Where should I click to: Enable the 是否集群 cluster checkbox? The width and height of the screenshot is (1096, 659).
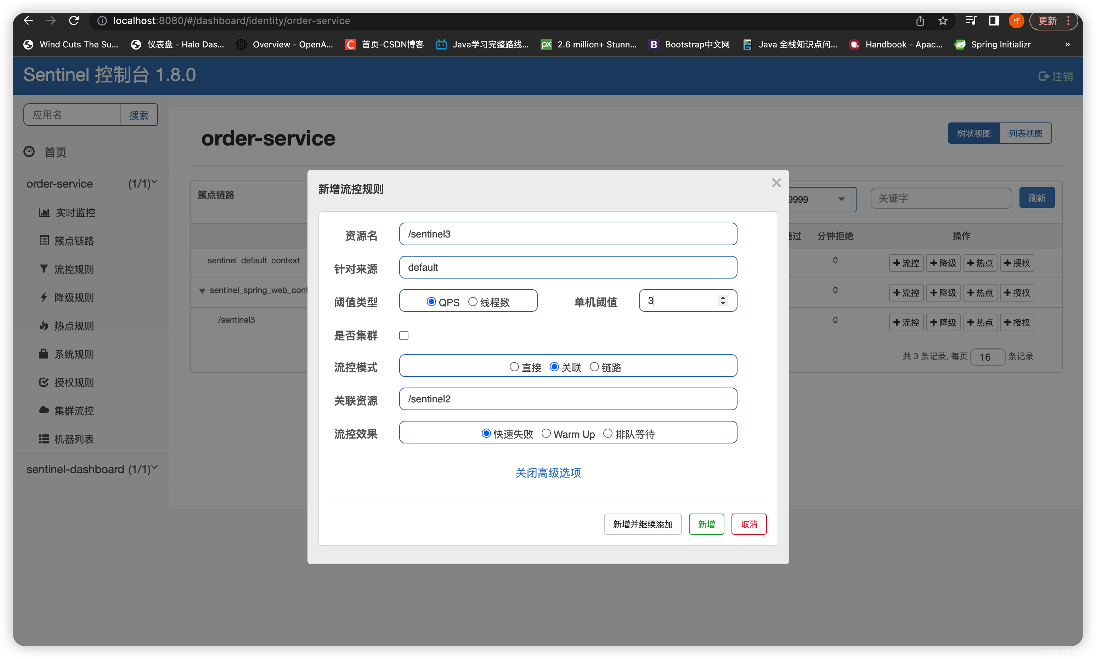(x=403, y=336)
